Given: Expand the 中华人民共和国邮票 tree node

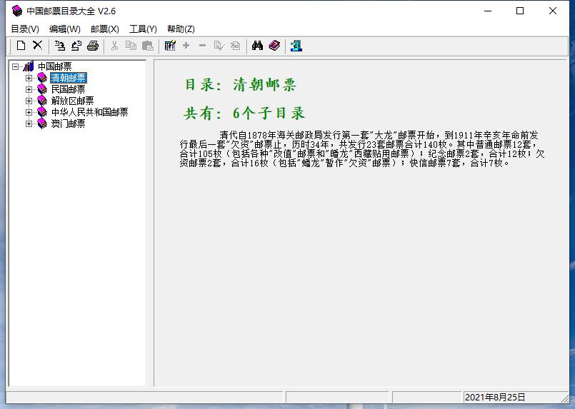Looking at the screenshot, I should [x=29, y=112].
